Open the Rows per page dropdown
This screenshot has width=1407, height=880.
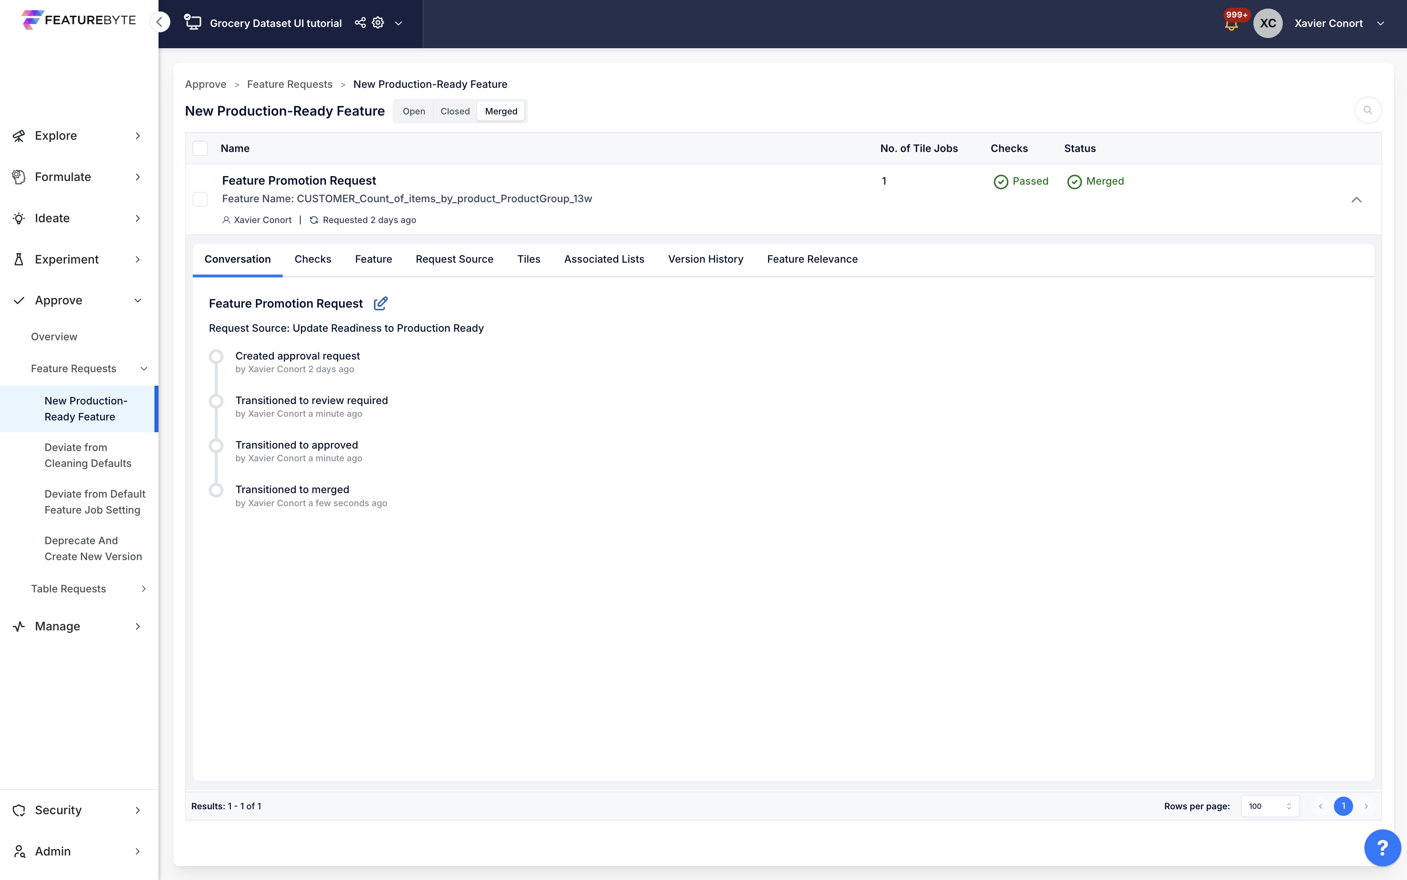click(1270, 806)
